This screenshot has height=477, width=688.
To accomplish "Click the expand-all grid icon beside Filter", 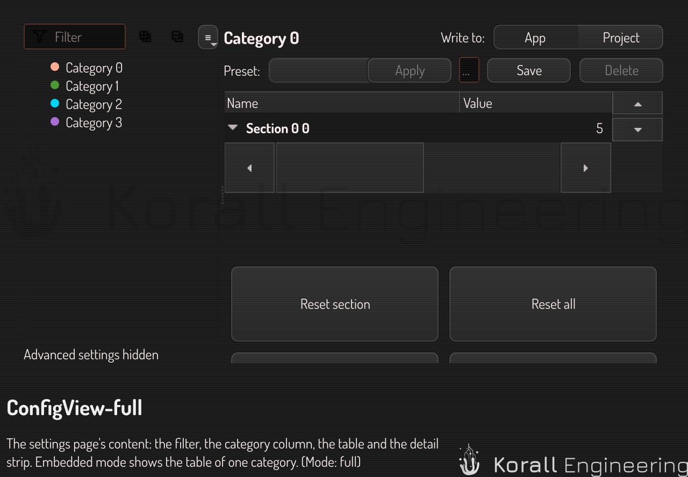I will (x=145, y=37).
